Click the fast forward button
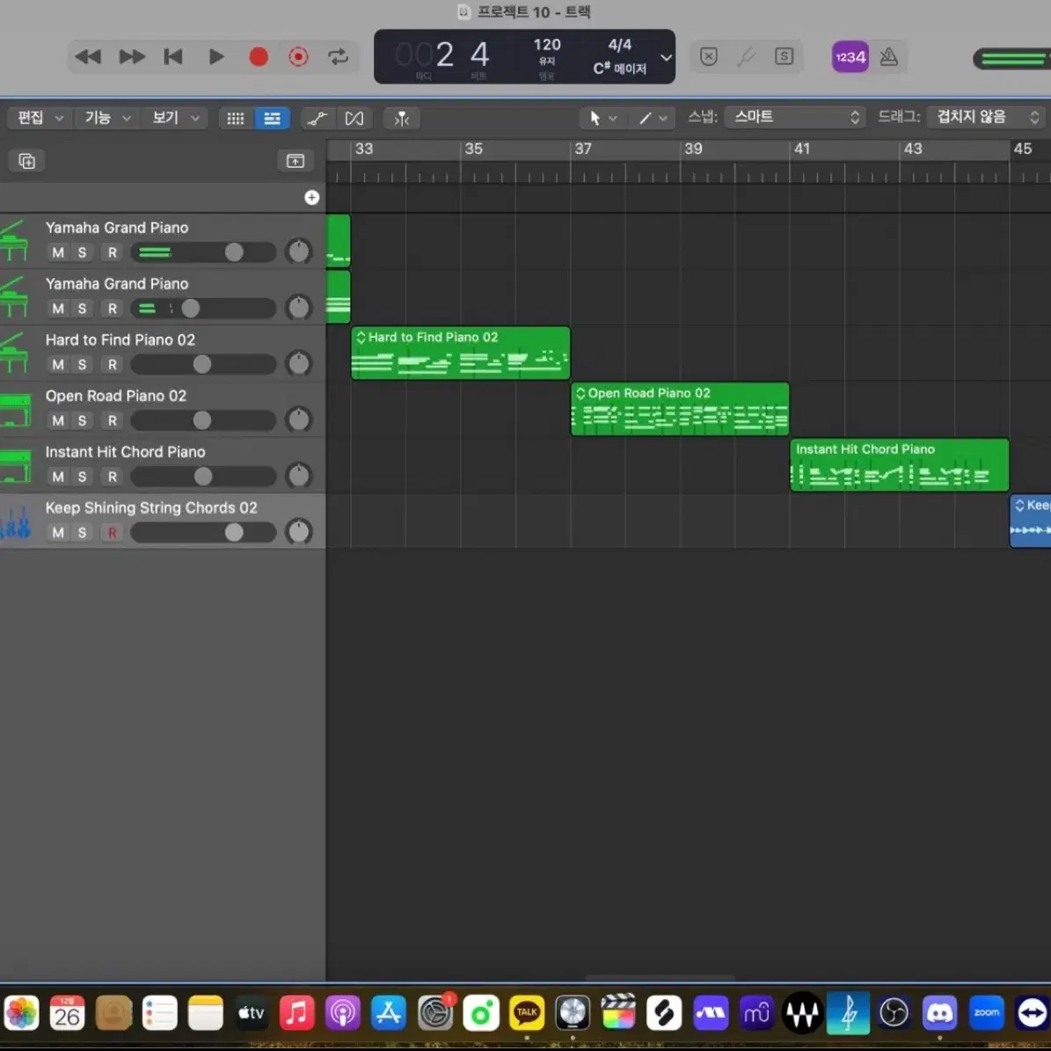Screen dimensions: 1051x1051 click(132, 57)
